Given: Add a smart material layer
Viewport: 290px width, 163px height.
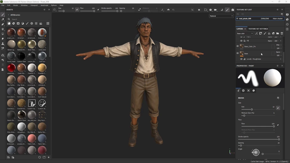Looking at the screenshot, I should (273, 34).
